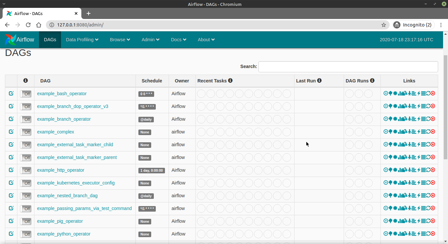This screenshot has height=244, width=448.
Task: Open Landing Times for example_python_operator
Action: (409, 234)
